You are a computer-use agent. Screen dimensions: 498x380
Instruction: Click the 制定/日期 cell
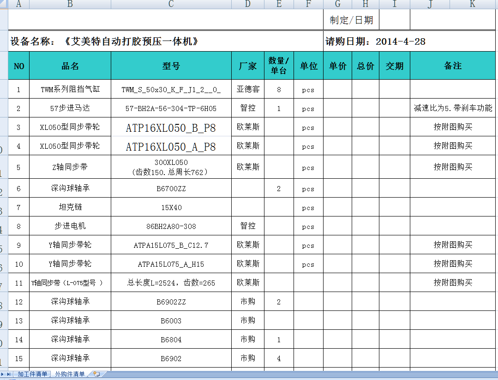coord(351,20)
